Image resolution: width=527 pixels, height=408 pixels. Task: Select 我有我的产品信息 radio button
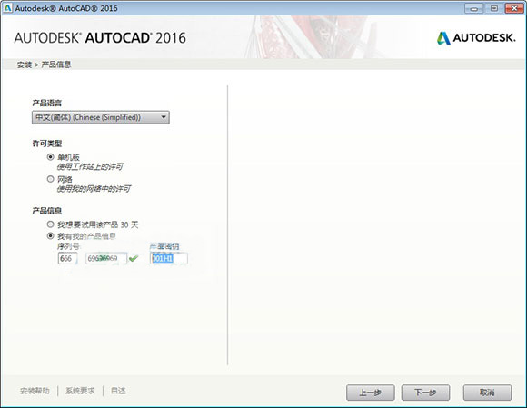50,236
